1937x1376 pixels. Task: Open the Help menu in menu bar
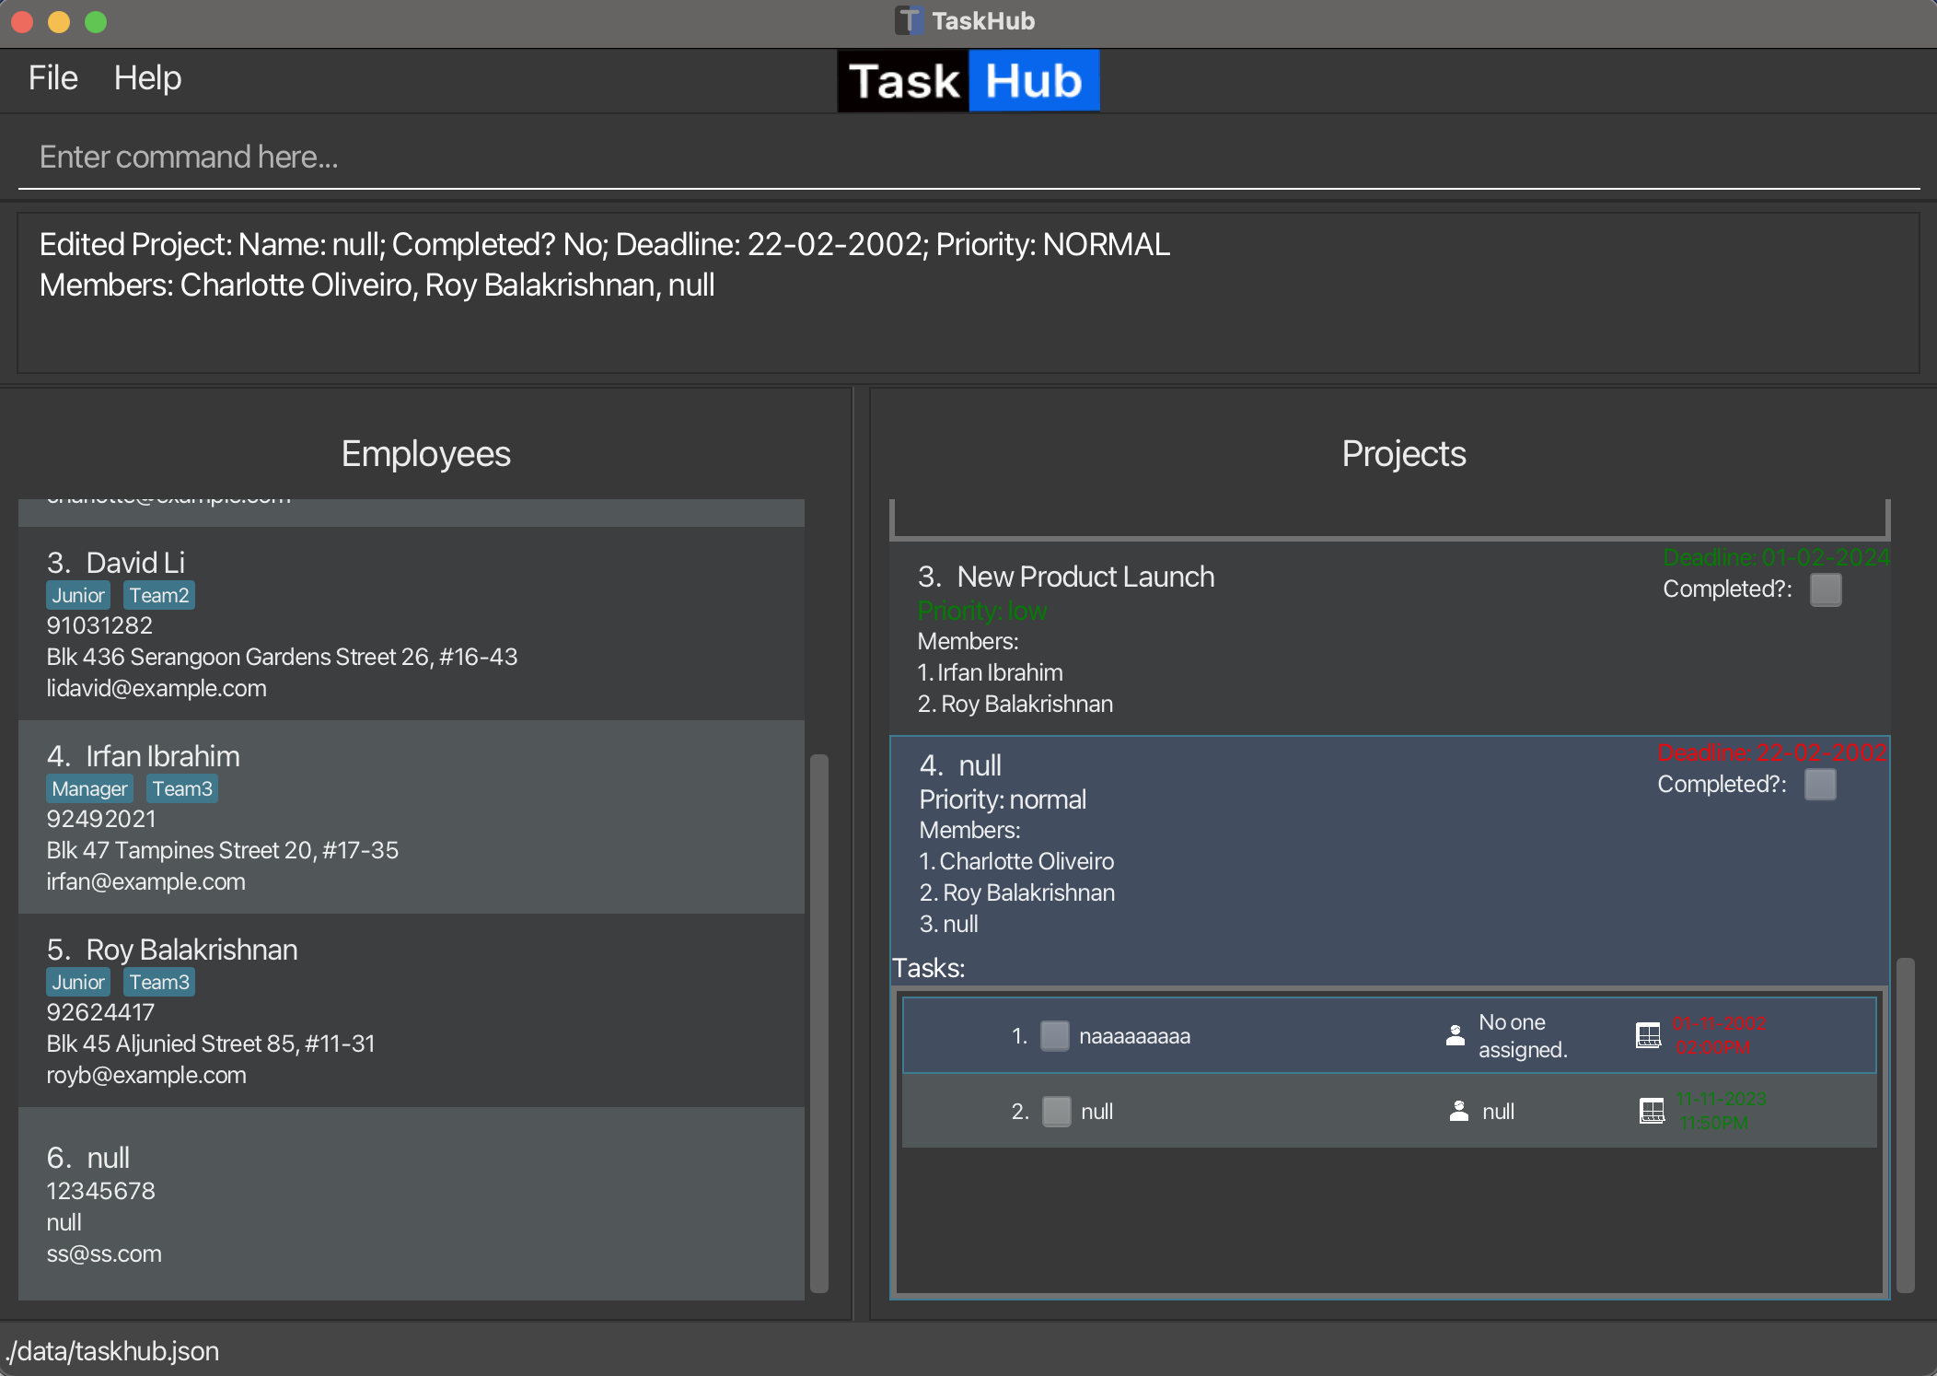tap(145, 77)
